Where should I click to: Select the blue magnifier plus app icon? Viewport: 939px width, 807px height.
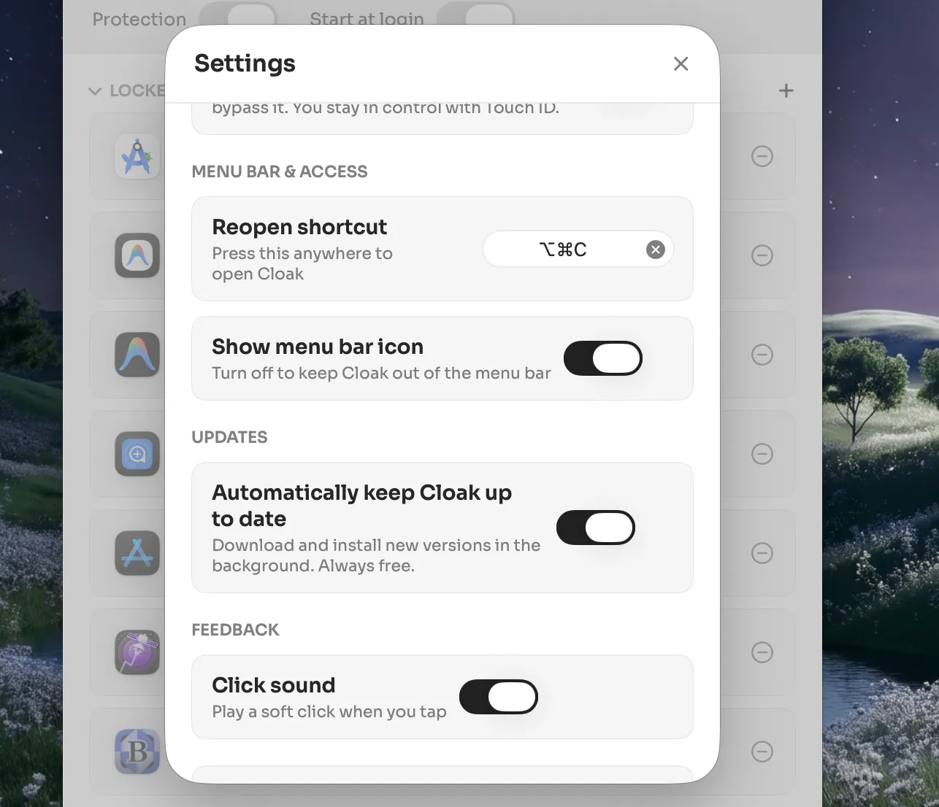pos(137,454)
